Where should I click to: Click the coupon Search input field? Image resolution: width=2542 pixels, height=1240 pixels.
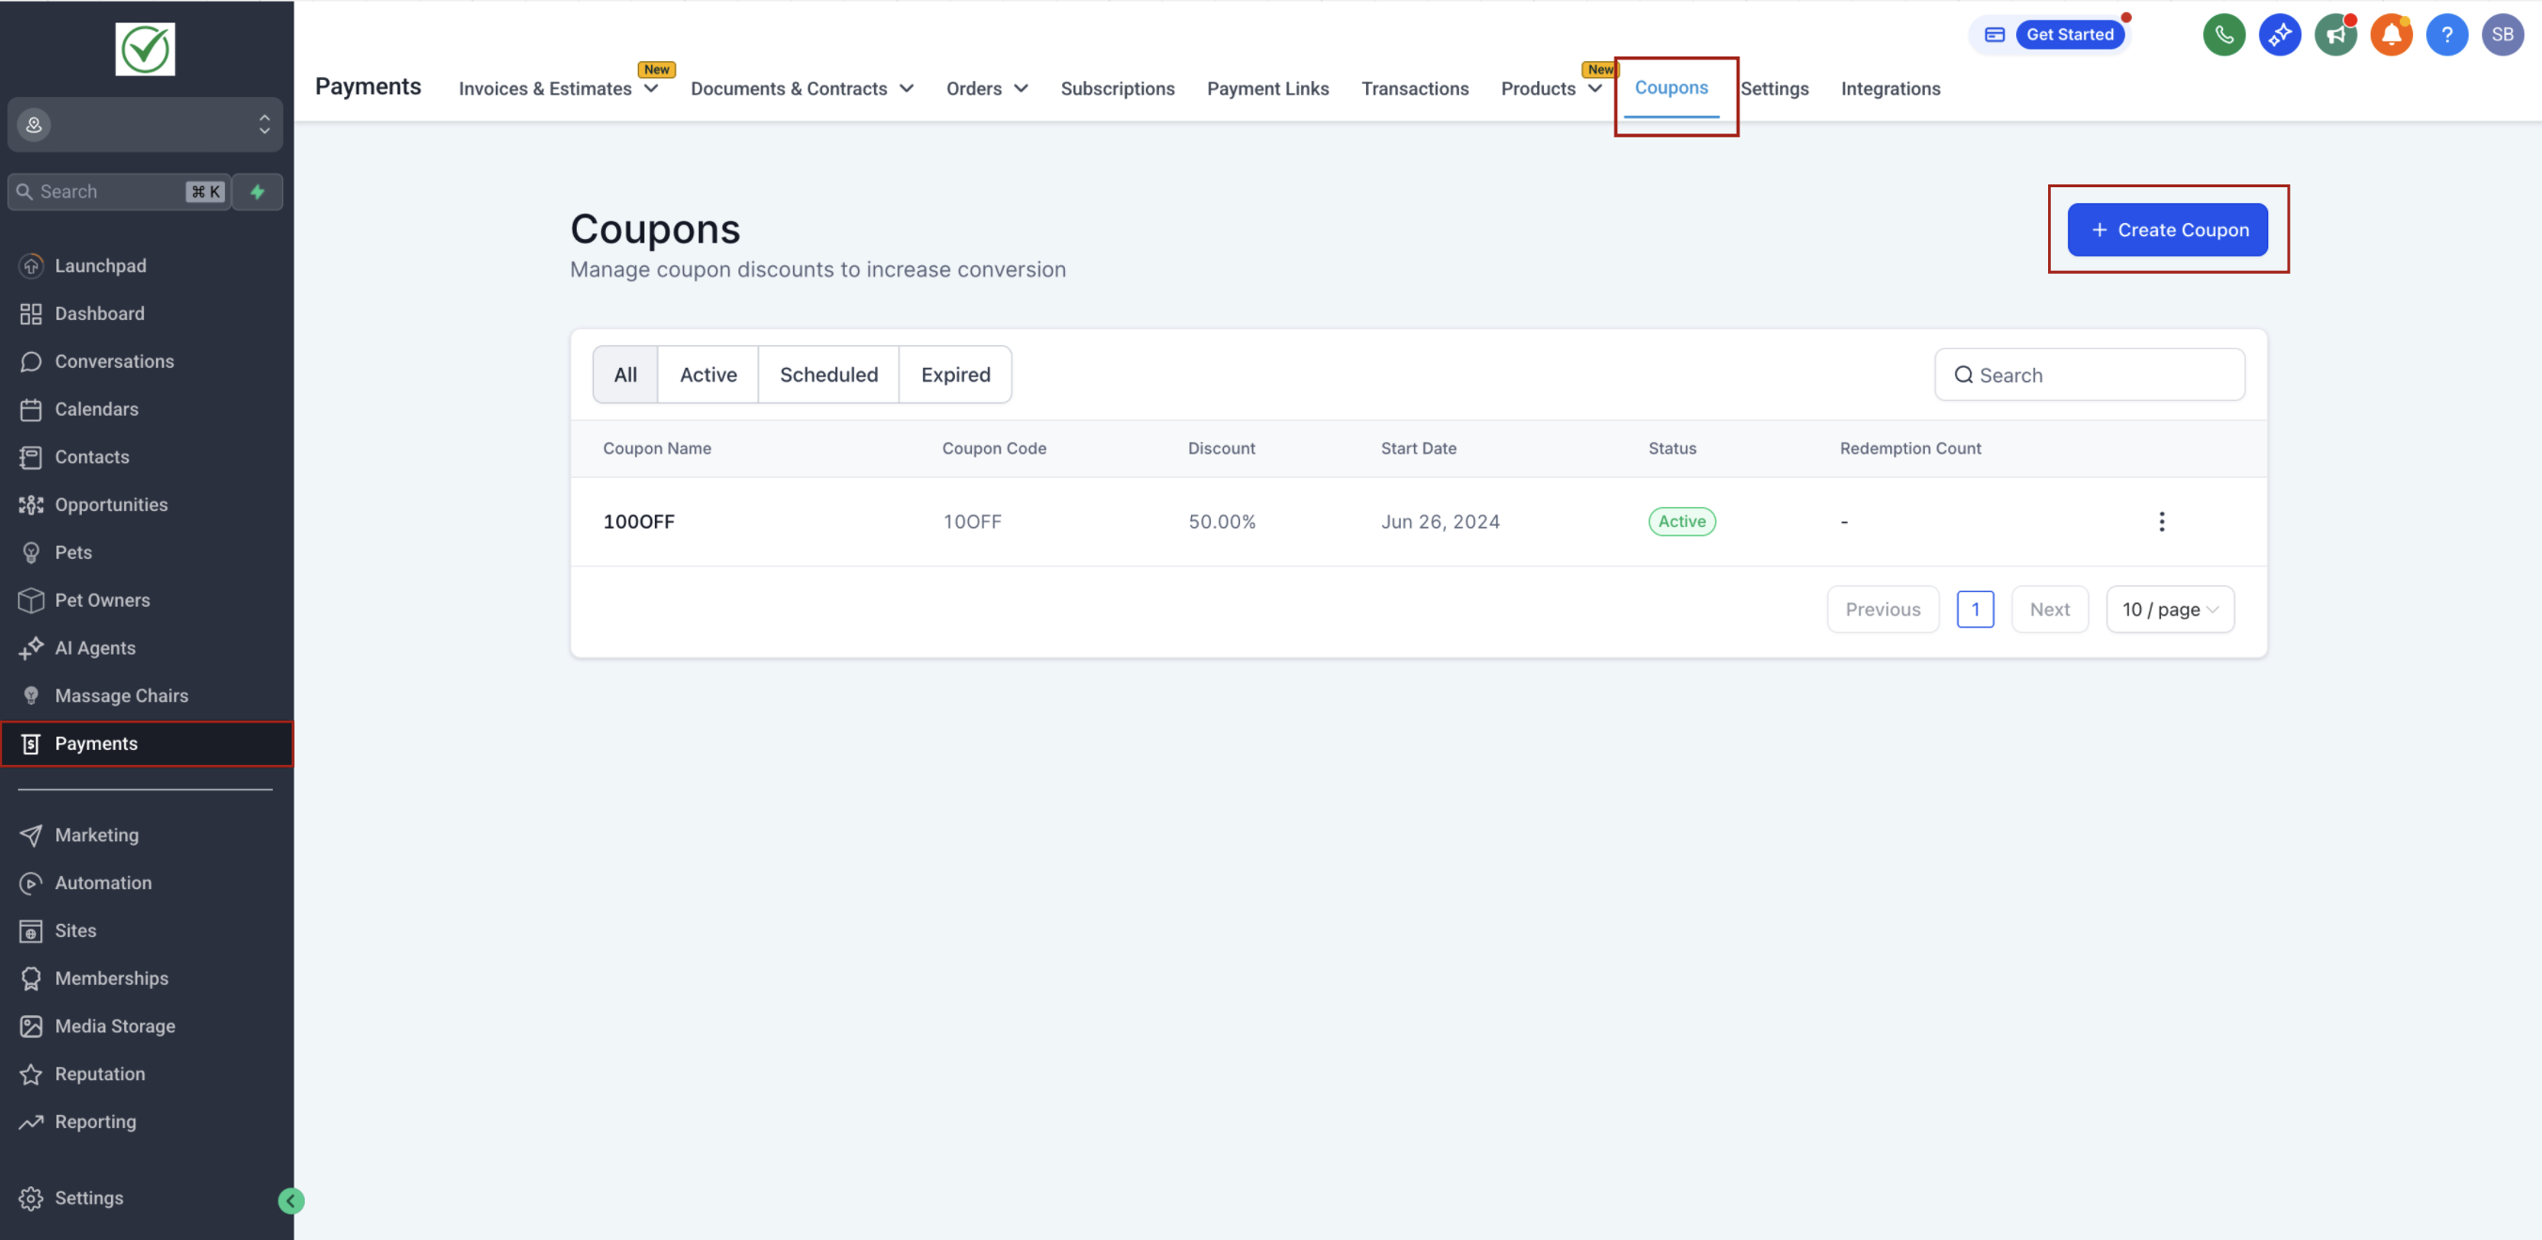(x=2089, y=374)
